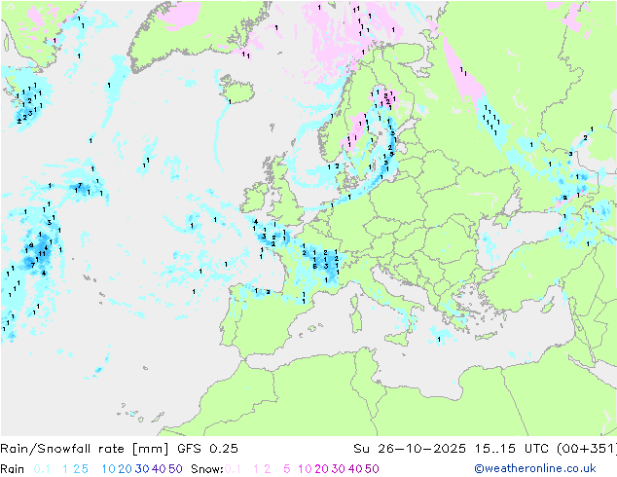Choose the Snow legend value 30
The width and height of the screenshot is (617, 477).
339,469
